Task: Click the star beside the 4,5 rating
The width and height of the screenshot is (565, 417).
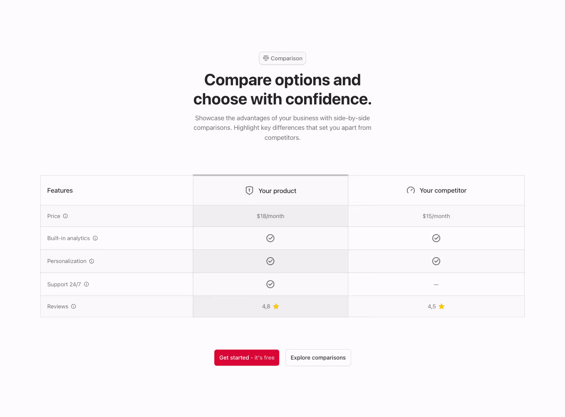Action: pos(442,306)
